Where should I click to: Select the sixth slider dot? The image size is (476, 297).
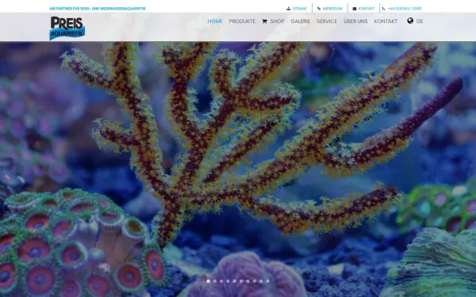241,281
